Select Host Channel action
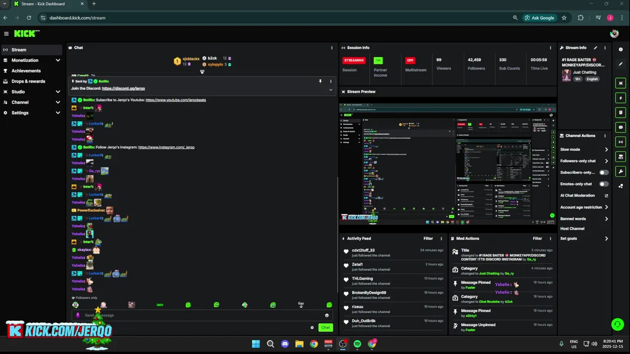Viewport: 630px width, 354px height. click(x=572, y=229)
